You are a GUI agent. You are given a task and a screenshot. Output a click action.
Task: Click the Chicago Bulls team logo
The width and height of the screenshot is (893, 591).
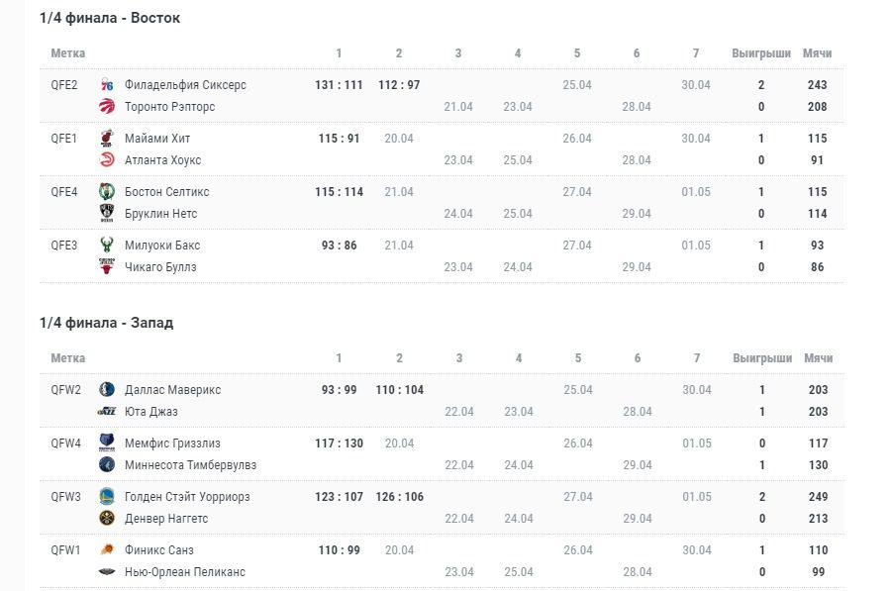click(x=107, y=267)
